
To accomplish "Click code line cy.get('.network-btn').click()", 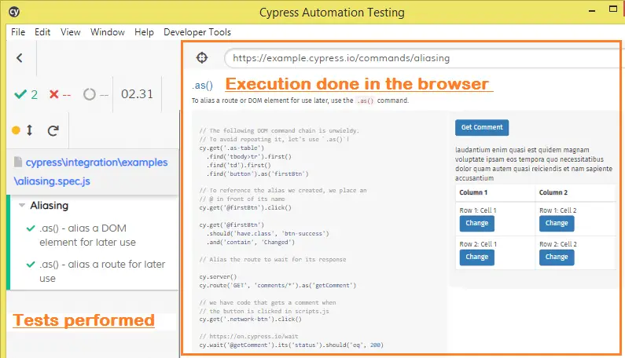I will point(250,319).
